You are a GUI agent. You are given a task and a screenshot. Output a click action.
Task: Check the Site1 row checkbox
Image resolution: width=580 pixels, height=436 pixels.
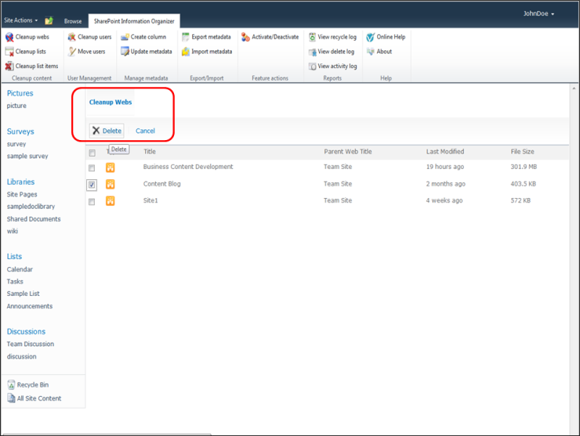tap(92, 202)
